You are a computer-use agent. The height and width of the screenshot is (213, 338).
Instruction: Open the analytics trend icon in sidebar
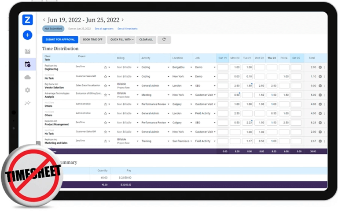(x=27, y=103)
